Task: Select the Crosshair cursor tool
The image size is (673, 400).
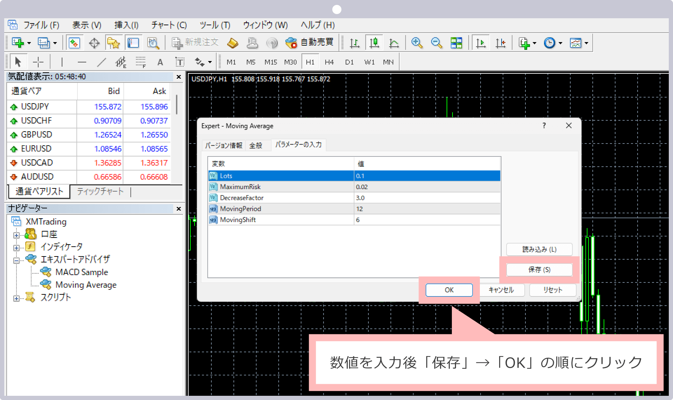Action: pos(38,62)
